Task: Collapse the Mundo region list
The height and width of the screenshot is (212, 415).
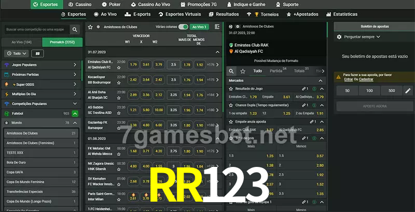Action: [75, 123]
